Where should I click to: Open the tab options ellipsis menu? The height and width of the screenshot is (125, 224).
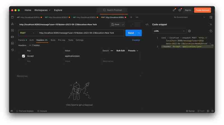(137, 17)
